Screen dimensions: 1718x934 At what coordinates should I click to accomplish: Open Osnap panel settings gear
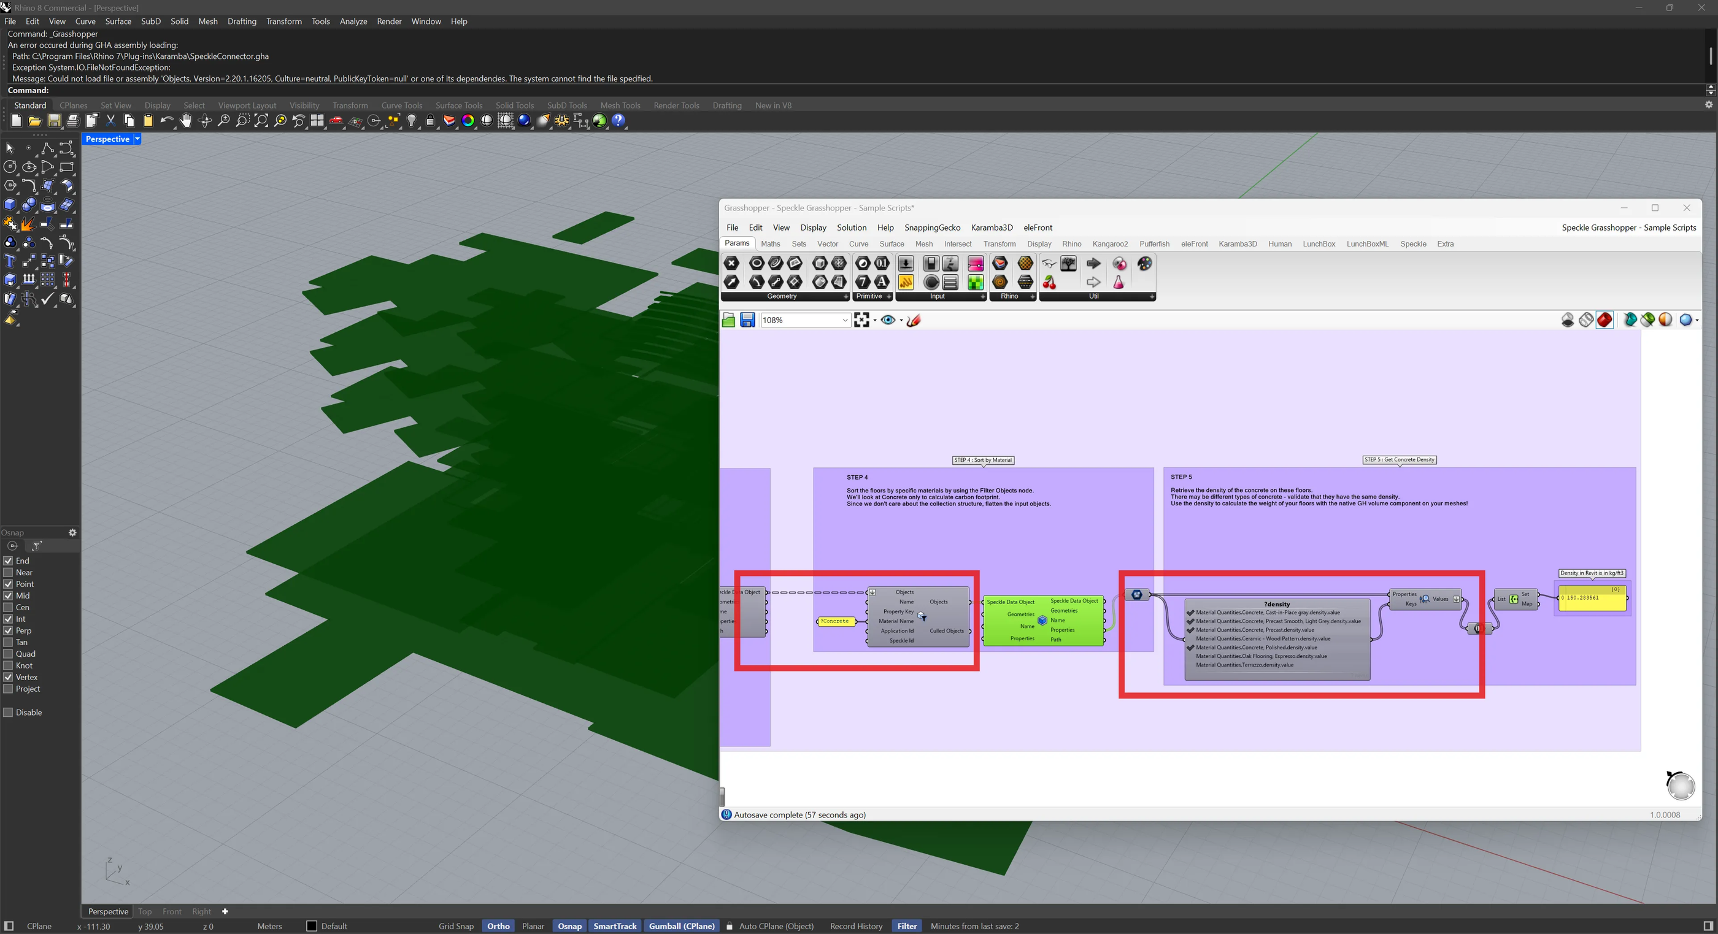pyautogui.click(x=72, y=533)
